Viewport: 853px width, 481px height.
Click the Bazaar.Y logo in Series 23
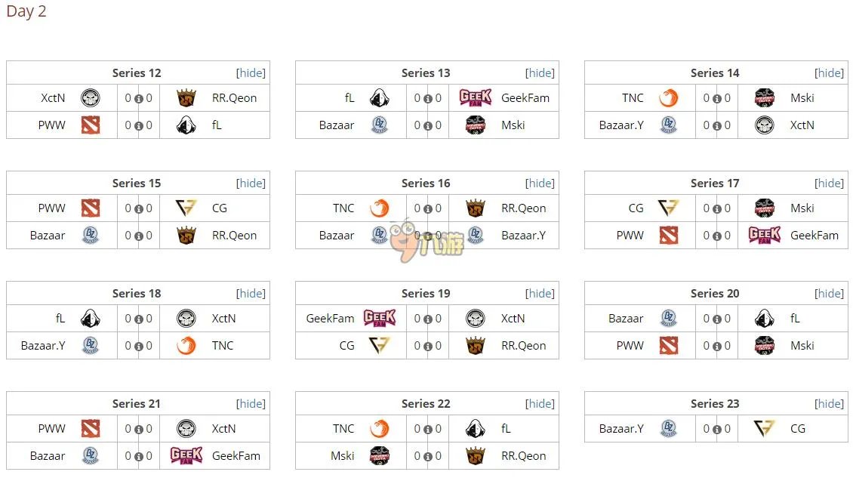[668, 429]
